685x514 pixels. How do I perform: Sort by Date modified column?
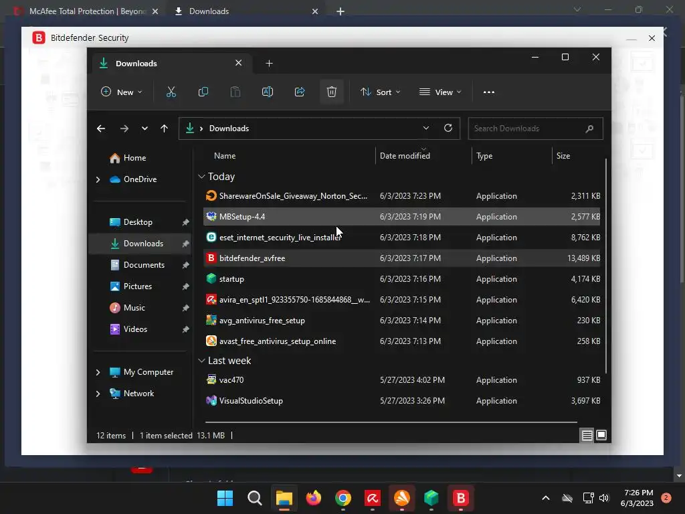(405, 155)
